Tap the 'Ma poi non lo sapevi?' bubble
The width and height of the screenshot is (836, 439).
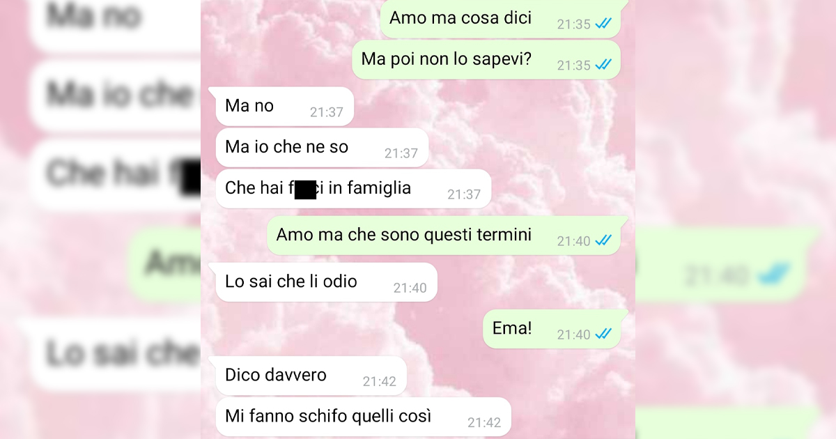486,60
